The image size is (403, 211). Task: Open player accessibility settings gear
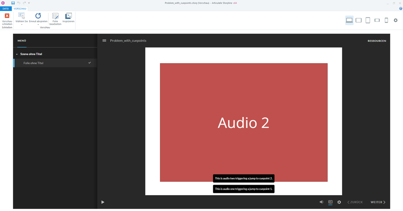[339, 202]
